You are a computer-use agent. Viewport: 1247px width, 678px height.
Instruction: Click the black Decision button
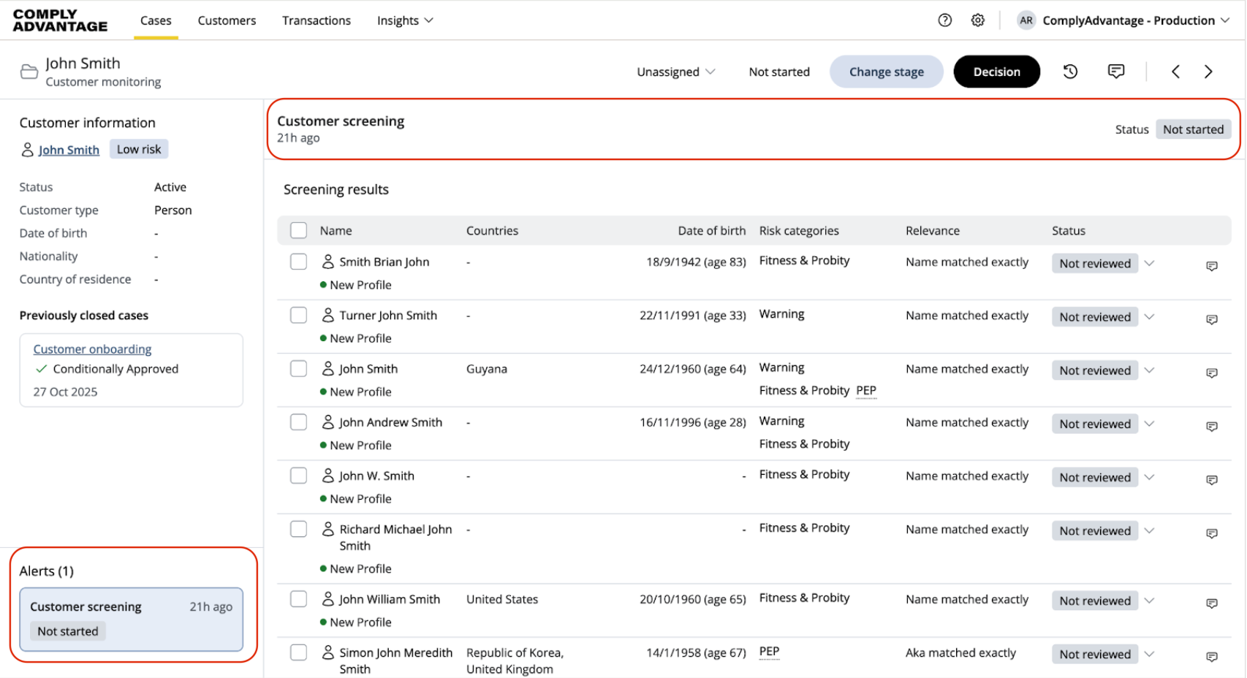pos(996,72)
